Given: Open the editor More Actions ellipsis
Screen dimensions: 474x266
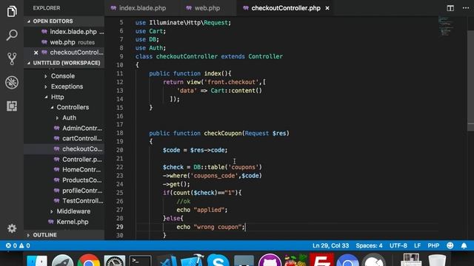Looking at the screenshot, I should (466, 8).
